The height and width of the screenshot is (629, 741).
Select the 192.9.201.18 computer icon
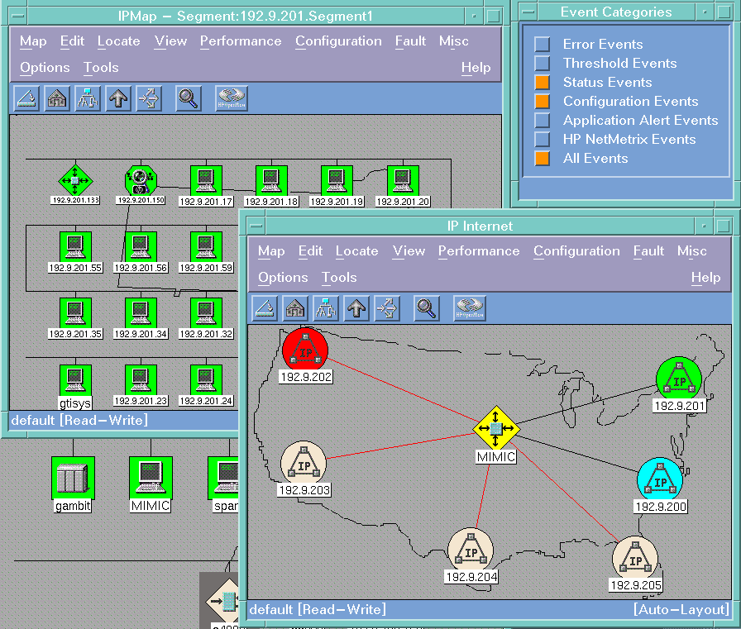click(271, 180)
